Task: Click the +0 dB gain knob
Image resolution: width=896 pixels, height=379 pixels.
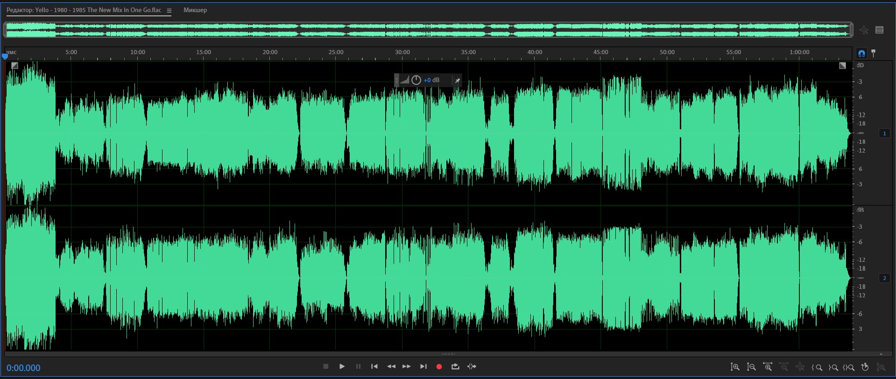Action: (416, 80)
